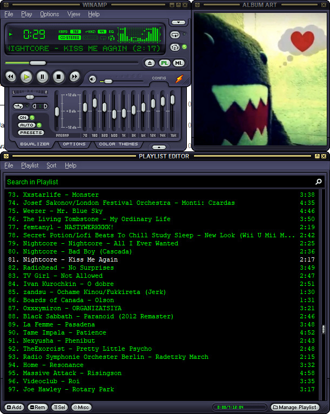The width and height of the screenshot is (330, 414).
Task: Open the Options menu in Winamp
Action: (49, 14)
